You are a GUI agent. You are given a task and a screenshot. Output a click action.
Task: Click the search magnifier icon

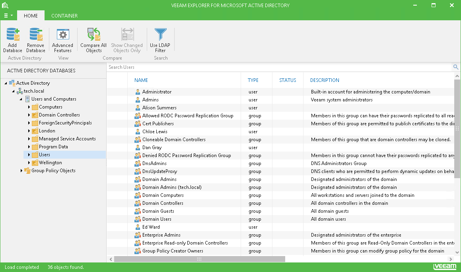(456, 67)
